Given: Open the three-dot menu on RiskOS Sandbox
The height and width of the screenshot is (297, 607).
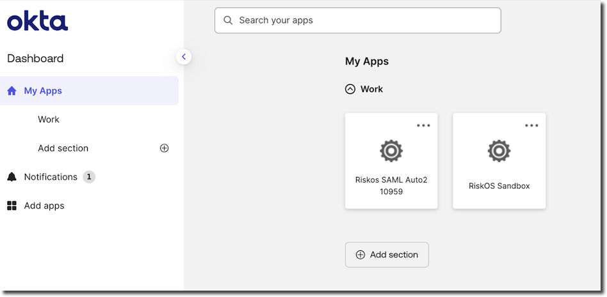Looking at the screenshot, I should [531, 126].
